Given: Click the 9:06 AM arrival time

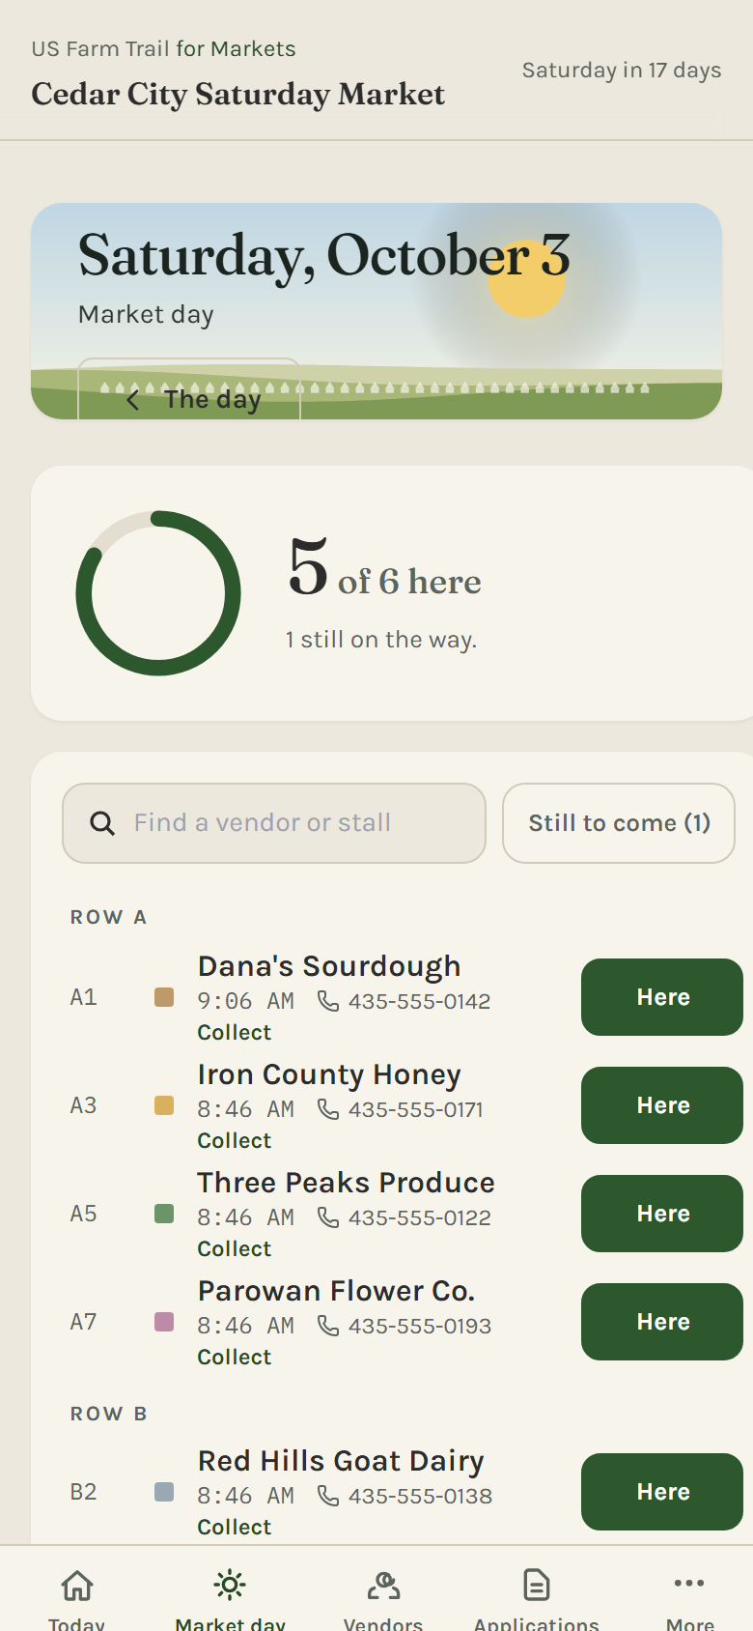Looking at the screenshot, I should pyautogui.click(x=246, y=1001).
